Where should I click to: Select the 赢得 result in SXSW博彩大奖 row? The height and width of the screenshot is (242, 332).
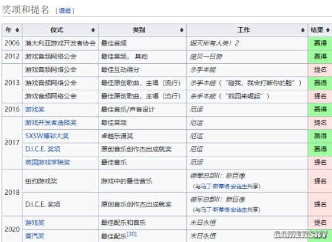pyautogui.click(x=320, y=136)
